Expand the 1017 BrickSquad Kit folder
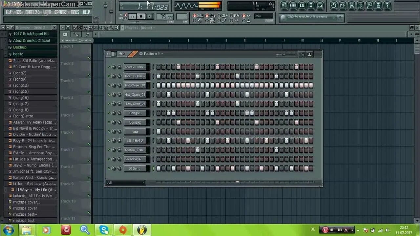This screenshot has width=420, height=236. point(31,34)
